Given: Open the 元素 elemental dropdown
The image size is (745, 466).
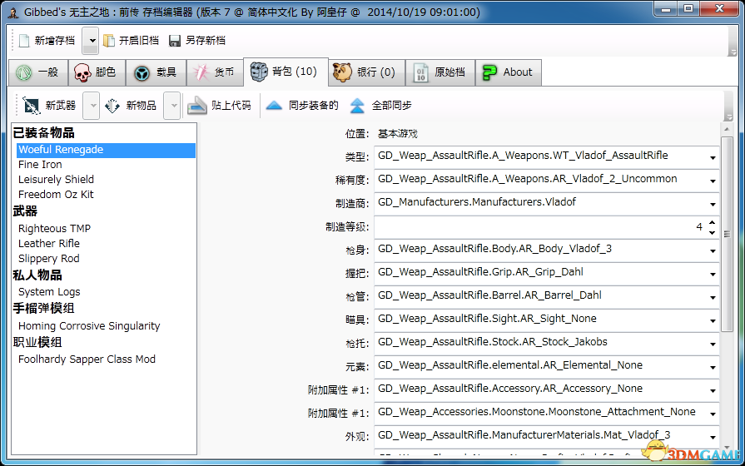Looking at the screenshot, I should tap(713, 367).
